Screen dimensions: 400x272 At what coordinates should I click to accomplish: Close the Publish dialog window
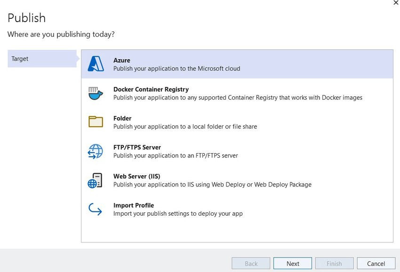click(x=395, y=3)
